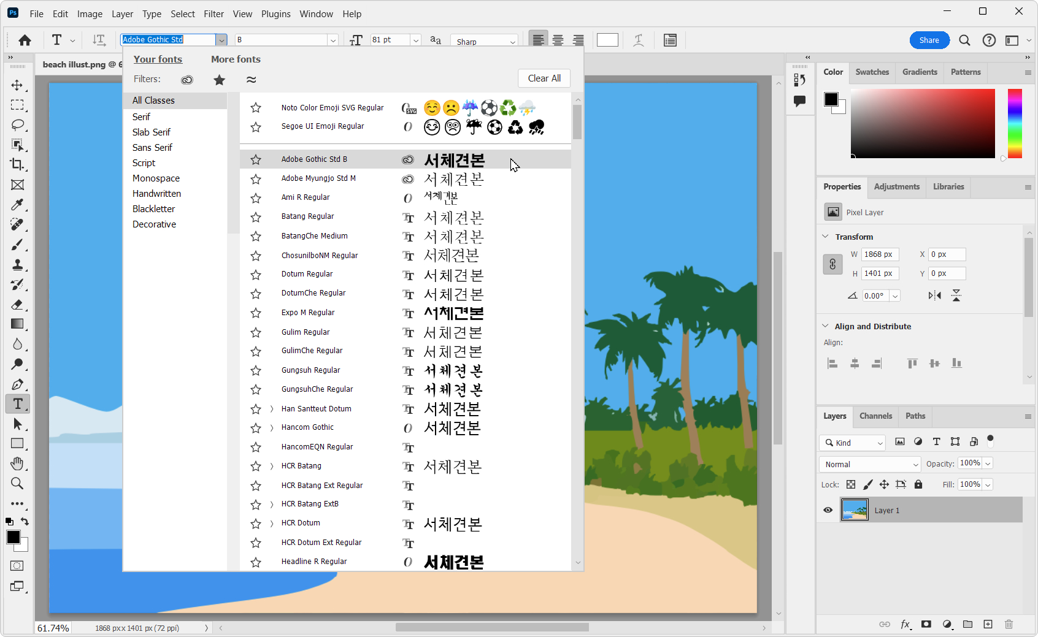Select the Handwritten class filter
This screenshot has width=1038, height=637.
tap(156, 194)
